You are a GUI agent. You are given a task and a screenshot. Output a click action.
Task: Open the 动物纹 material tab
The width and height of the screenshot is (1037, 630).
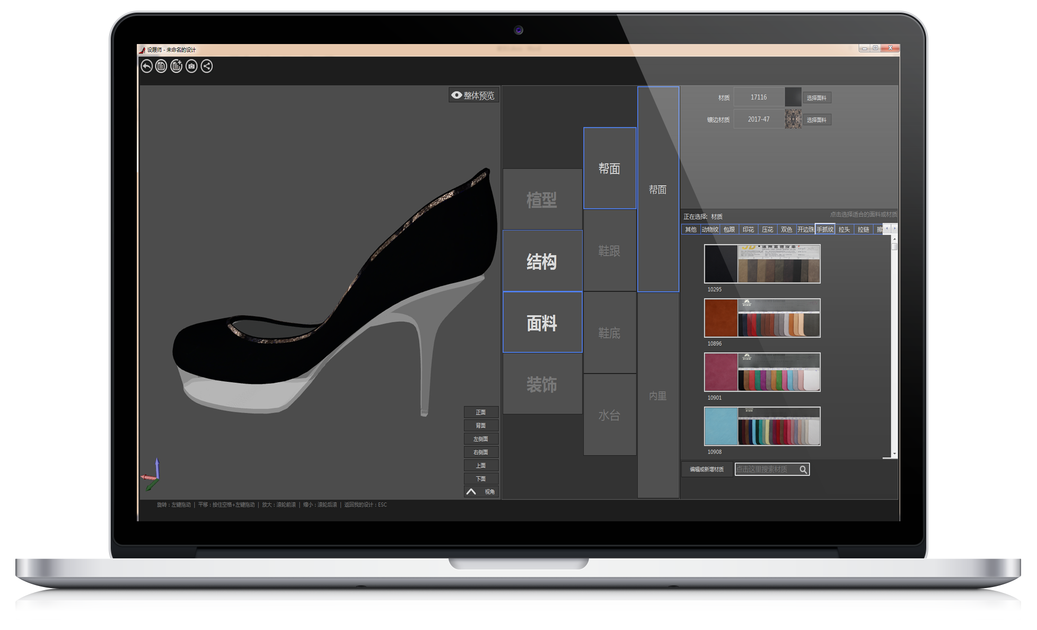pos(710,230)
